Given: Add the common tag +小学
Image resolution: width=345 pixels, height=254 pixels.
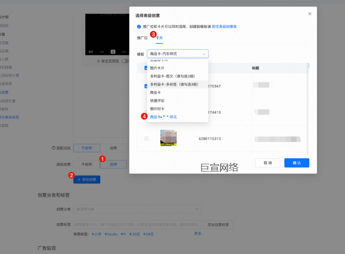Looking at the screenshot, I should click(96, 234).
